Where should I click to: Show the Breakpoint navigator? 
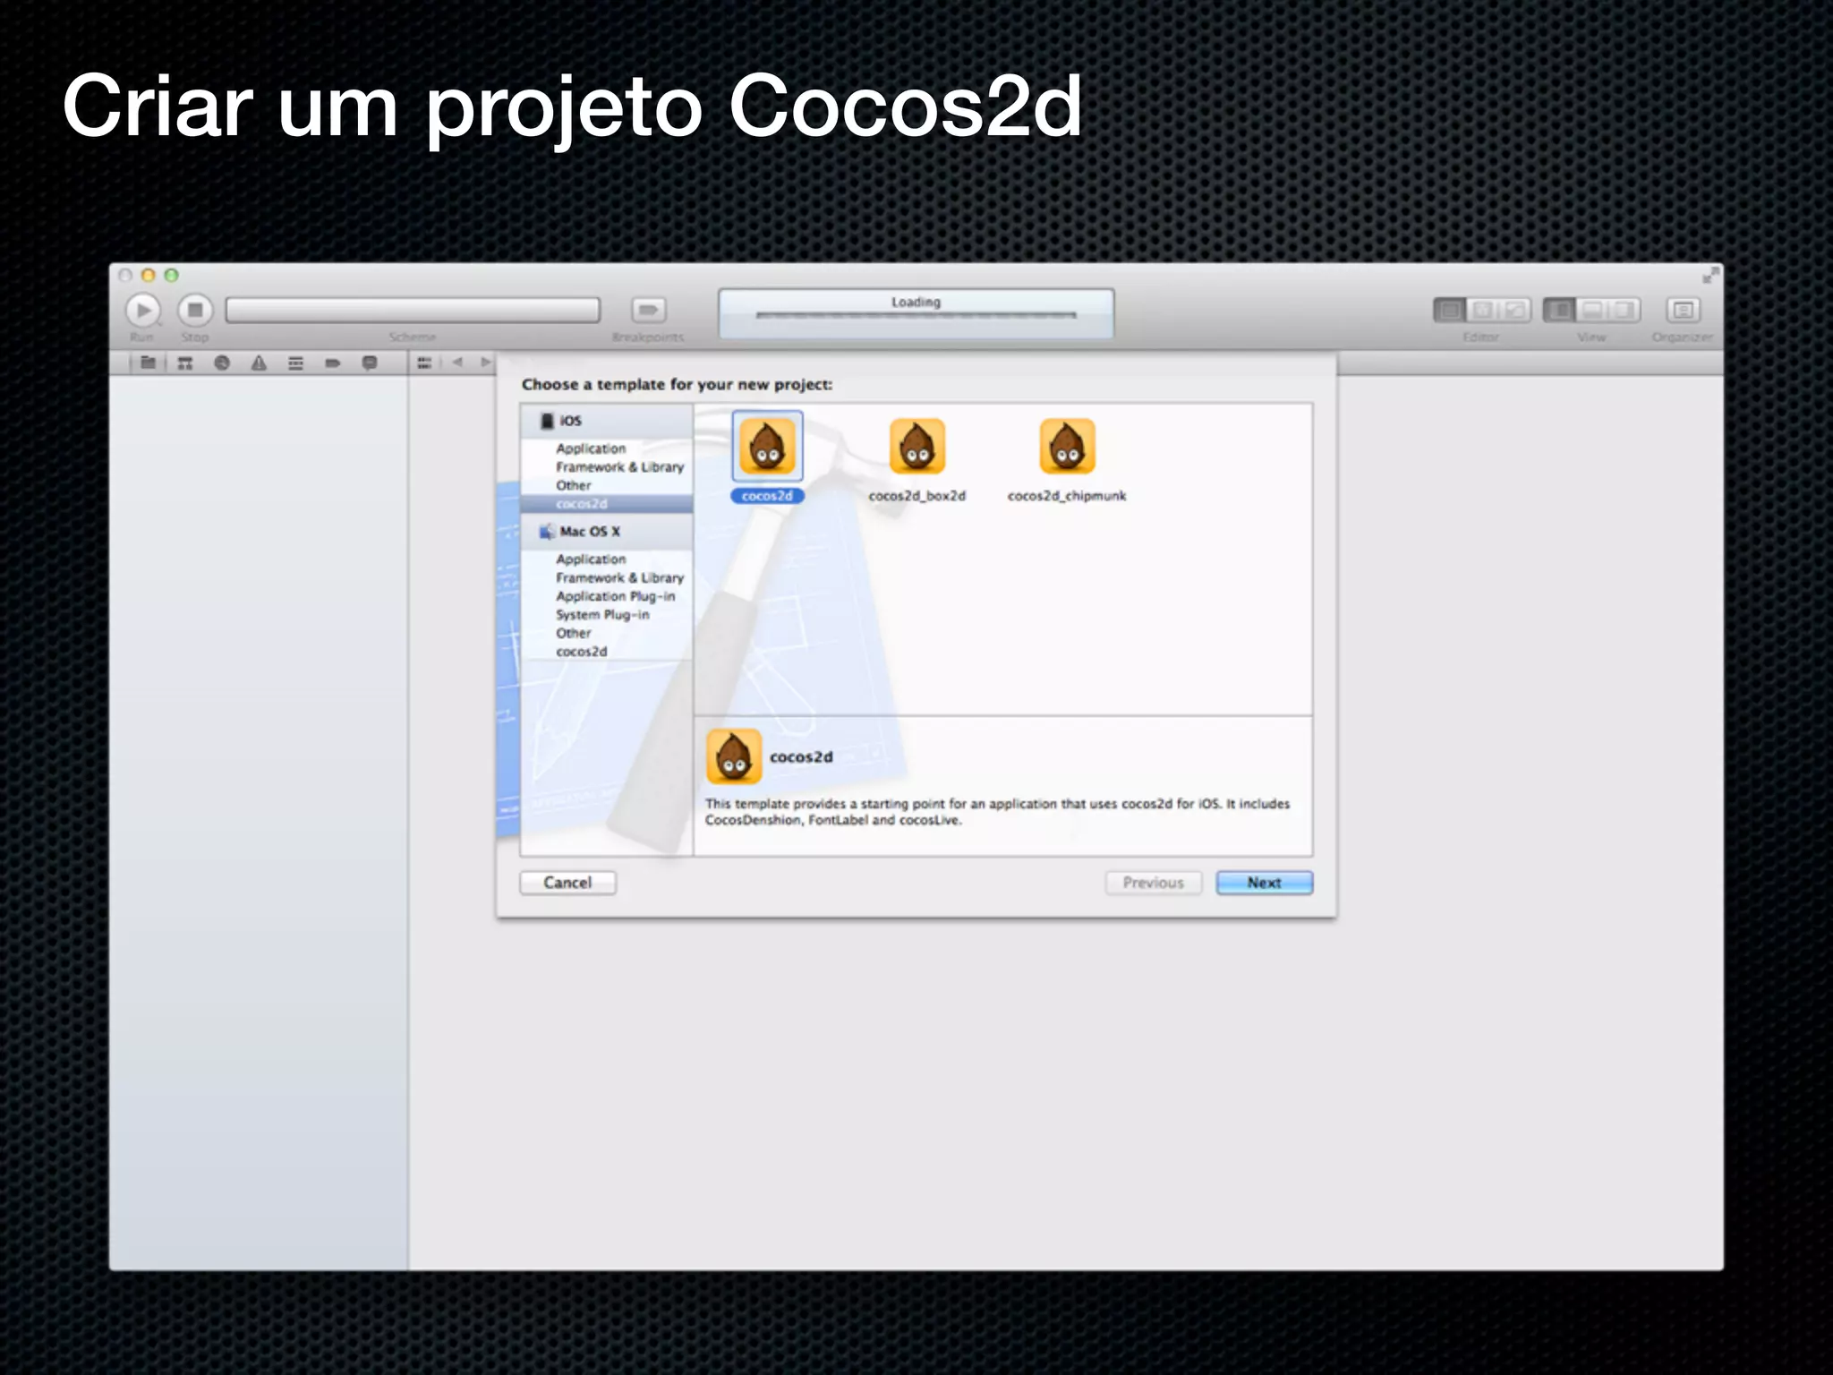point(332,363)
